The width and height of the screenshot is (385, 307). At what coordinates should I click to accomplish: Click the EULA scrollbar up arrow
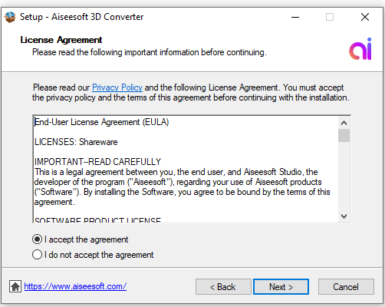(x=344, y=123)
